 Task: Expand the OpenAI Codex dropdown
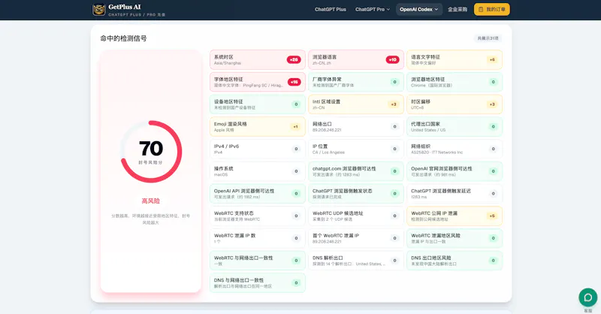coord(419,9)
